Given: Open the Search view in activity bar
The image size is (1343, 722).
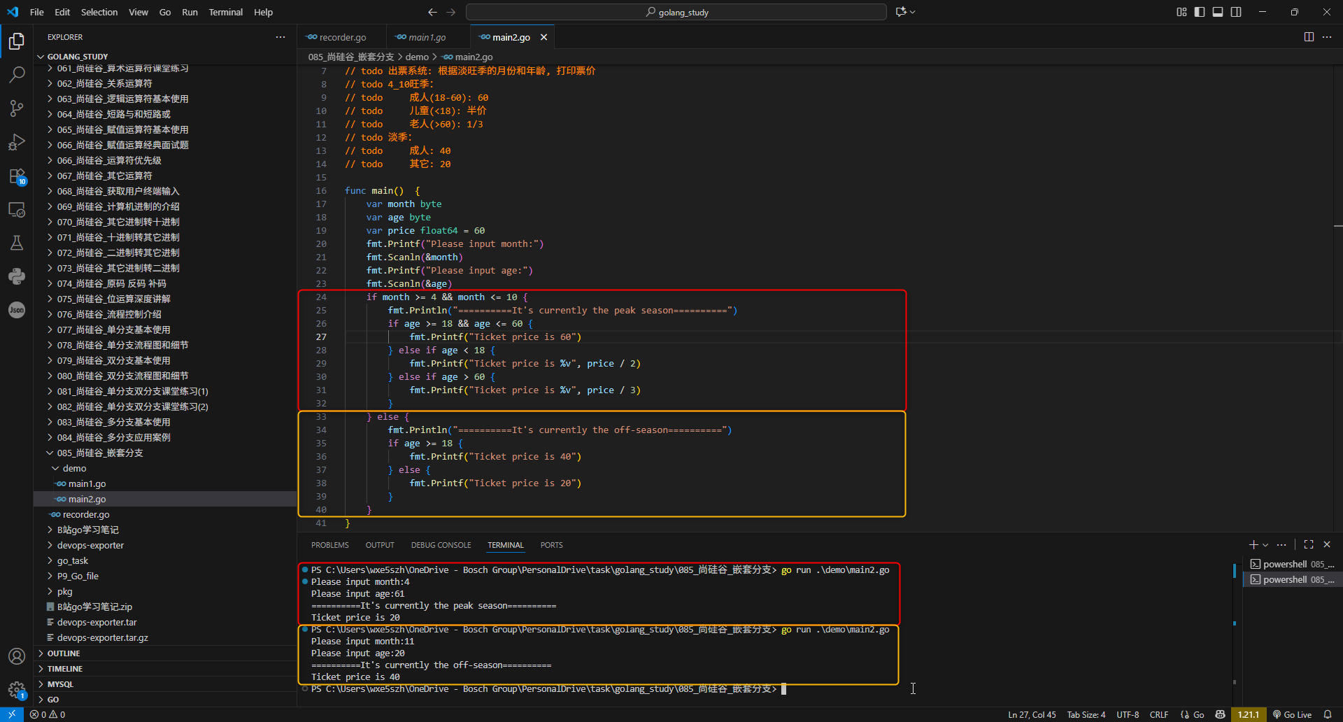Looking at the screenshot, I should click(17, 74).
